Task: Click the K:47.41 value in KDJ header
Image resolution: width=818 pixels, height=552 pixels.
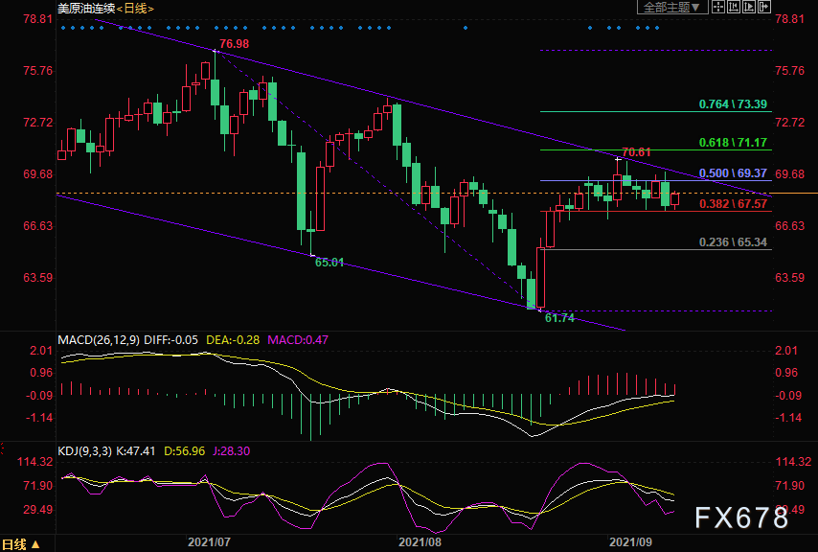Action: click(135, 450)
